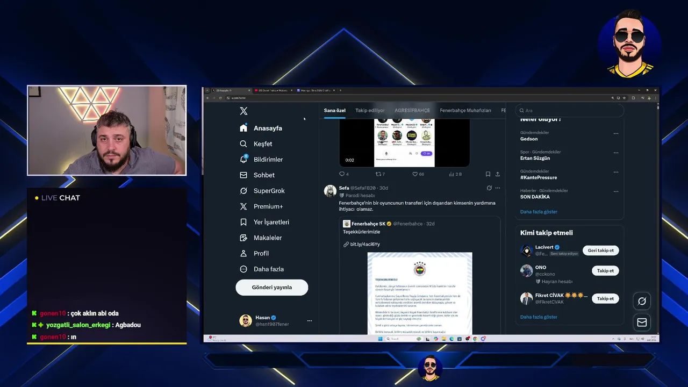Open options for the SON DAKİKA trend
The height and width of the screenshot is (387, 688).
click(x=616, y=191)
